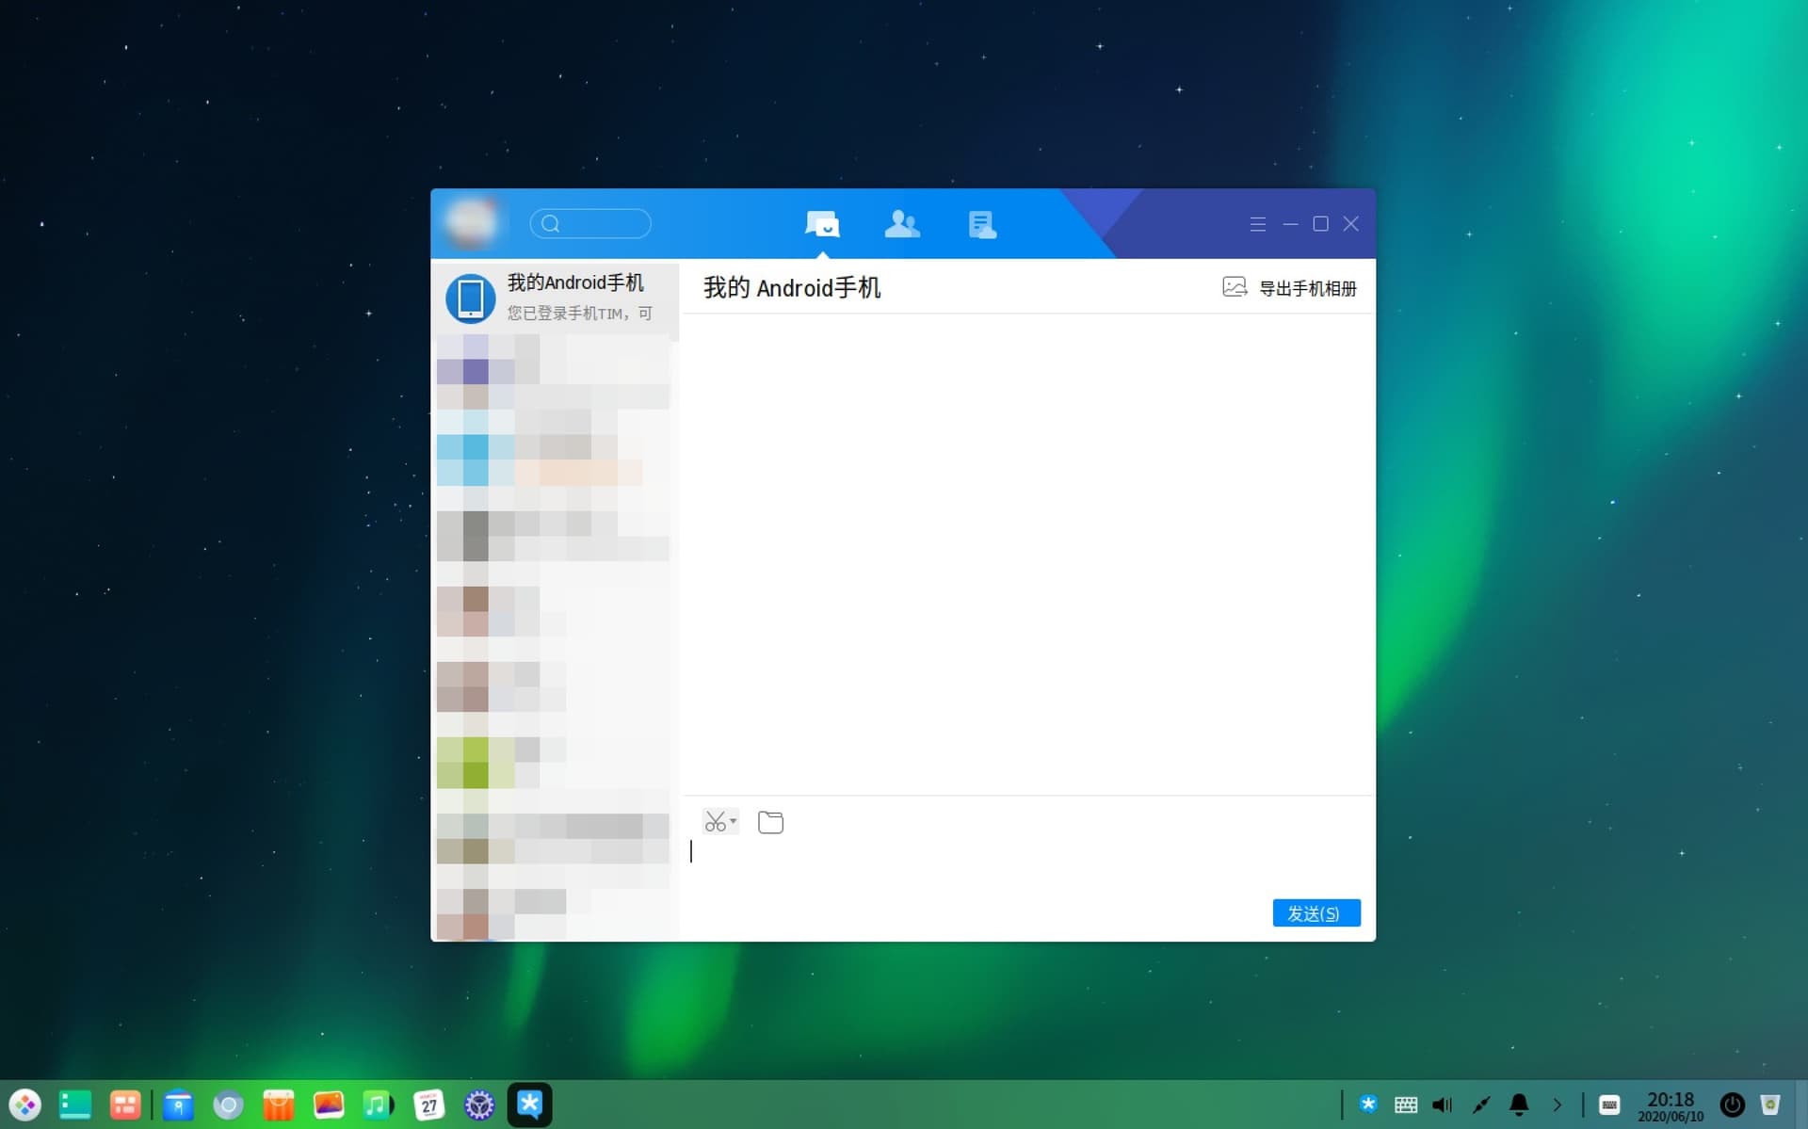Toggle notifications via the bell icon
This screenshot has height=1129, width=1808.
1519,1104
